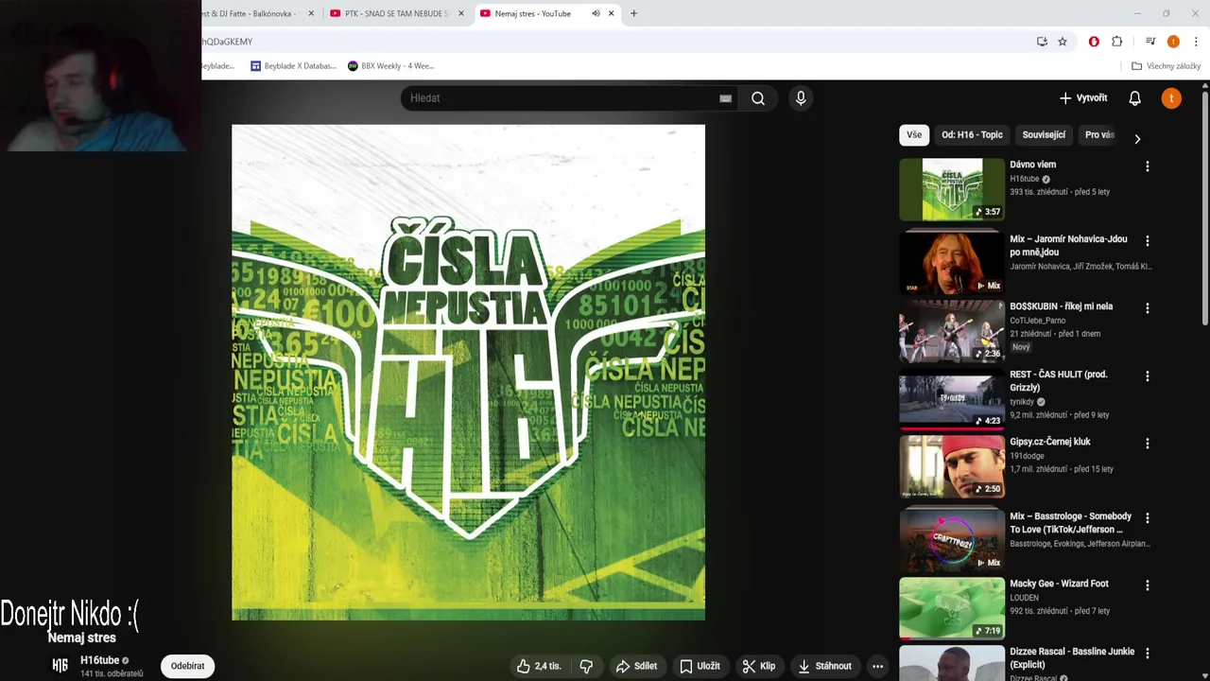Viewport: 1210px width, 681px height.
Task: Open the red extension icon in toolbar
Action: [1094, 42]
